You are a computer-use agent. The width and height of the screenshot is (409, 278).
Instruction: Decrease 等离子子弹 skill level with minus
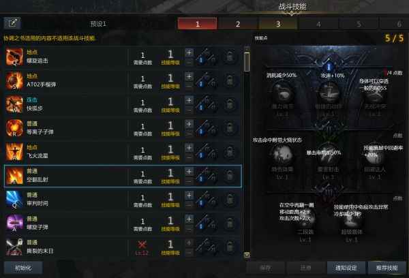(x=189, y=134)
